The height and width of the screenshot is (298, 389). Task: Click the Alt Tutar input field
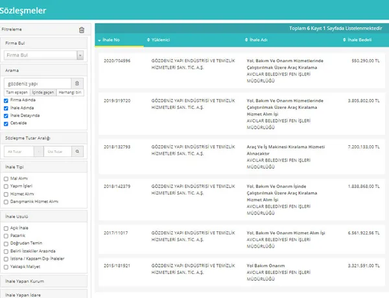tap(19, 151)
